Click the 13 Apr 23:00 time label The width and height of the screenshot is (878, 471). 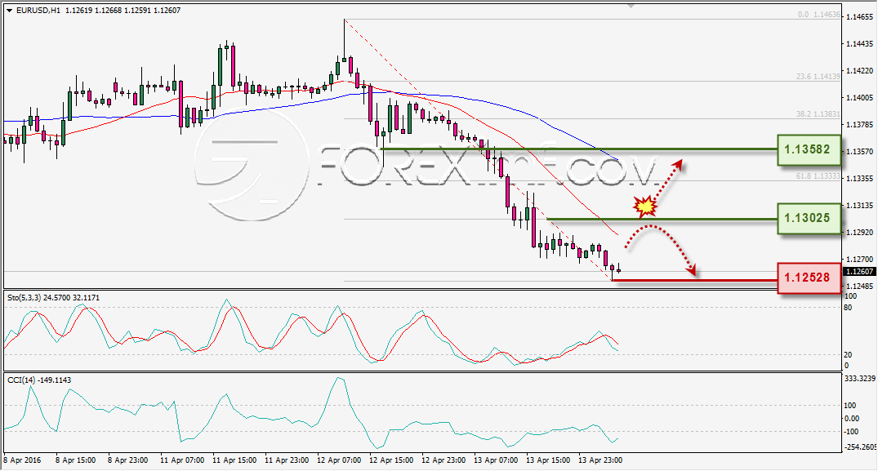click(x=600, y=460)
